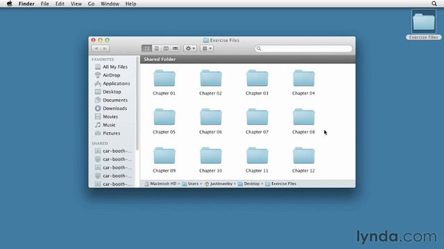
Task: Open the Chapter 01 folder icon
Action: (x=164, y=78)
